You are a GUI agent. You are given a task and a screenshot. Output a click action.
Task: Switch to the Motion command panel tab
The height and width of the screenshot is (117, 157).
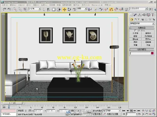click(x=144, y=15)
